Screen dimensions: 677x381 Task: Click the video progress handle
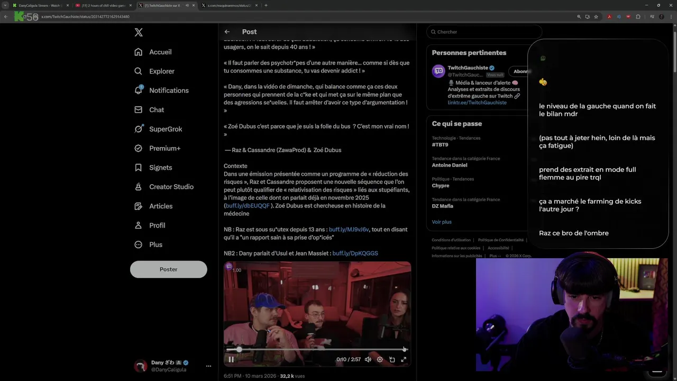pos(239,349)
